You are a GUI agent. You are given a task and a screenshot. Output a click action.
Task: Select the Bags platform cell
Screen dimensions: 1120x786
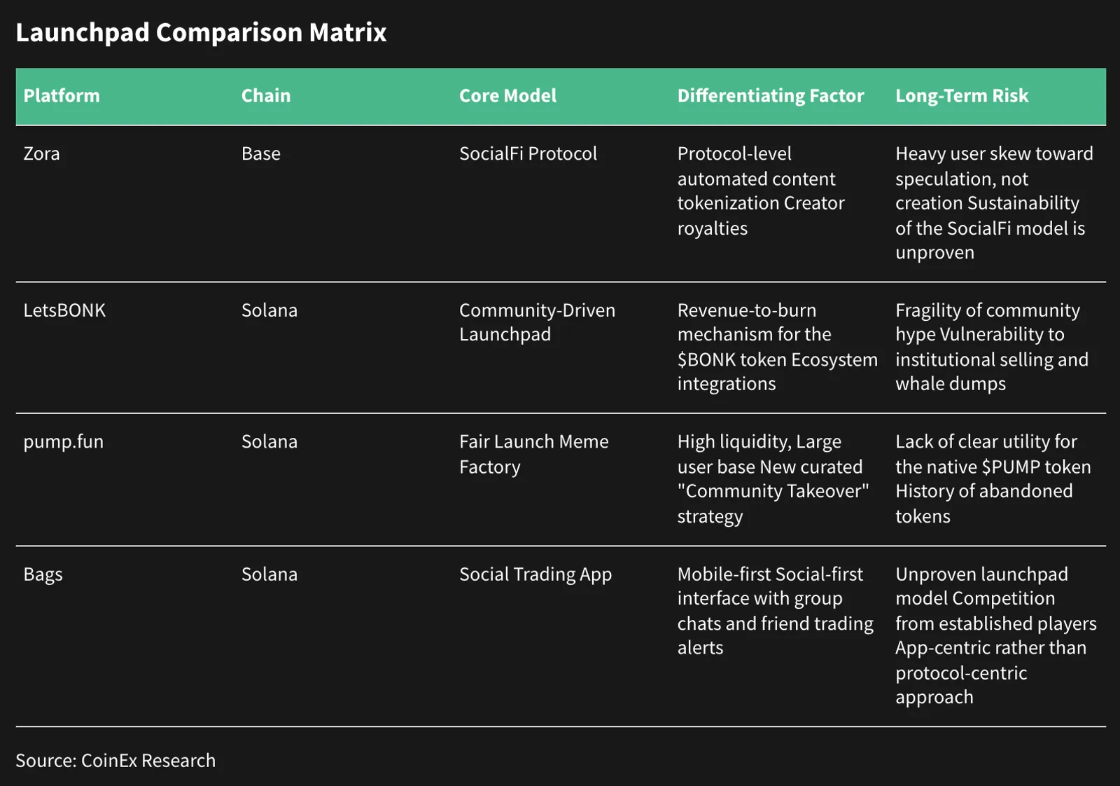pos(43,574)
